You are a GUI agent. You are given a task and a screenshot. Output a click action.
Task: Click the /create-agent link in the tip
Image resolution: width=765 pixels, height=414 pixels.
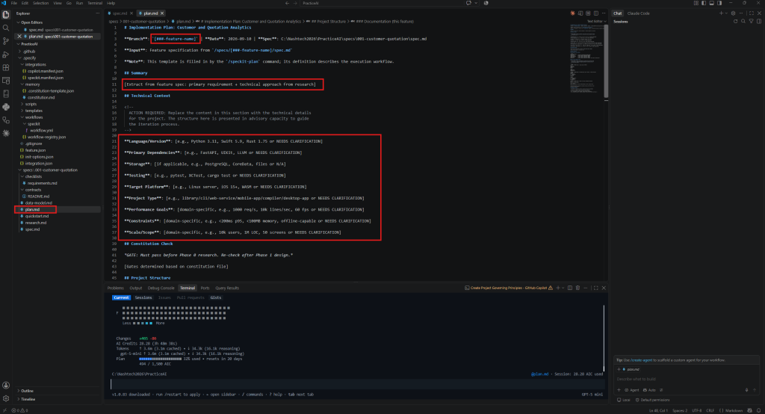click(x=642, y=359)
